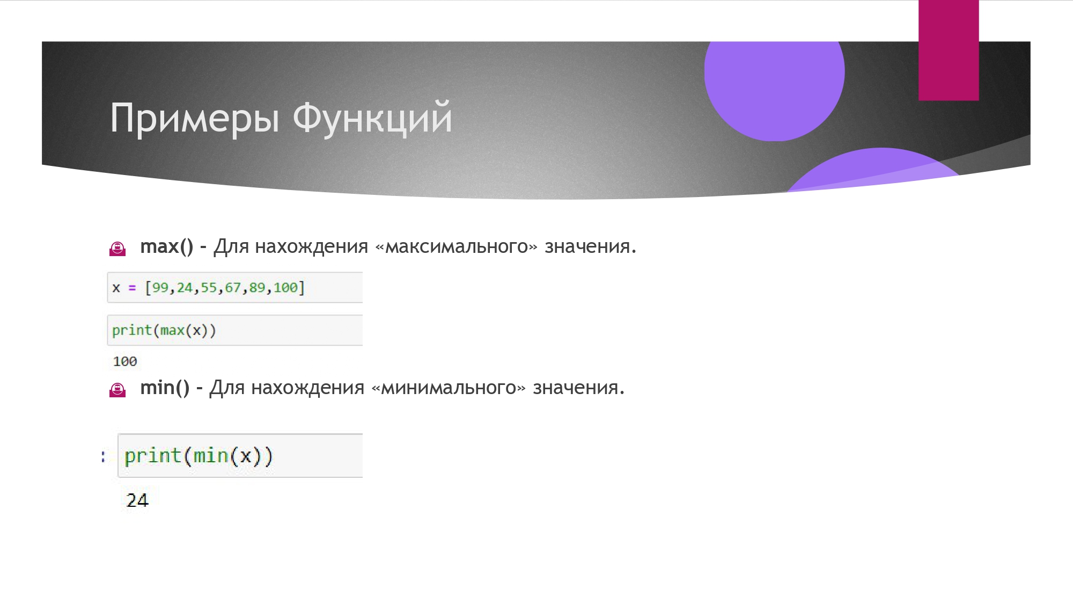Click the code cell 'print(max(x))'
The image size is (1073, 604).
(x=235, y=330)
